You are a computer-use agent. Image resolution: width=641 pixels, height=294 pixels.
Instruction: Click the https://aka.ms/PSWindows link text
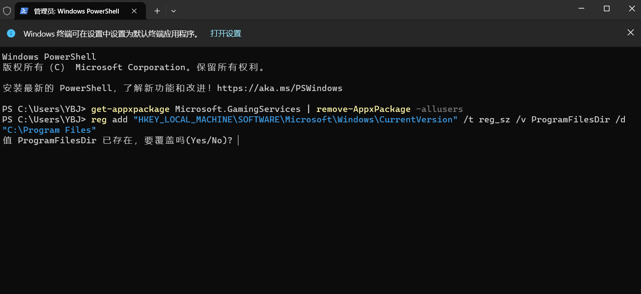pyautogui.click(x=280, y=88)
